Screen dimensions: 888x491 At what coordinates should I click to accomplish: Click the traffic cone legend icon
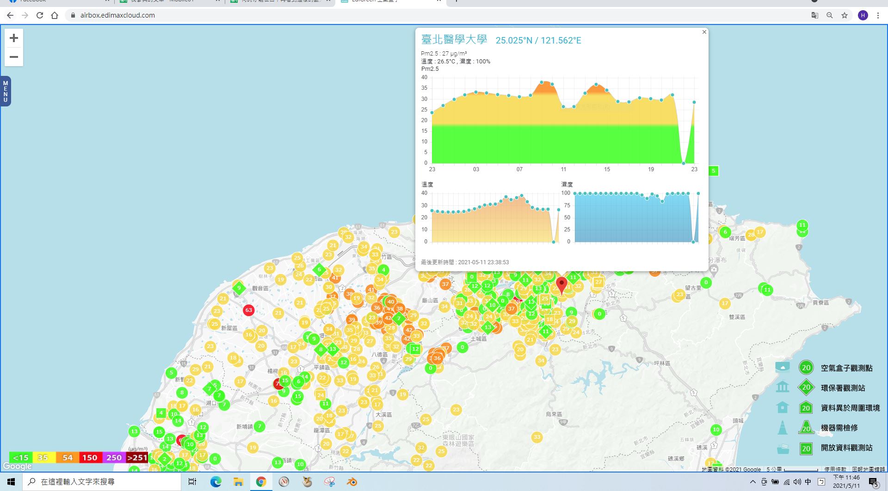click(x=783, y=427)
